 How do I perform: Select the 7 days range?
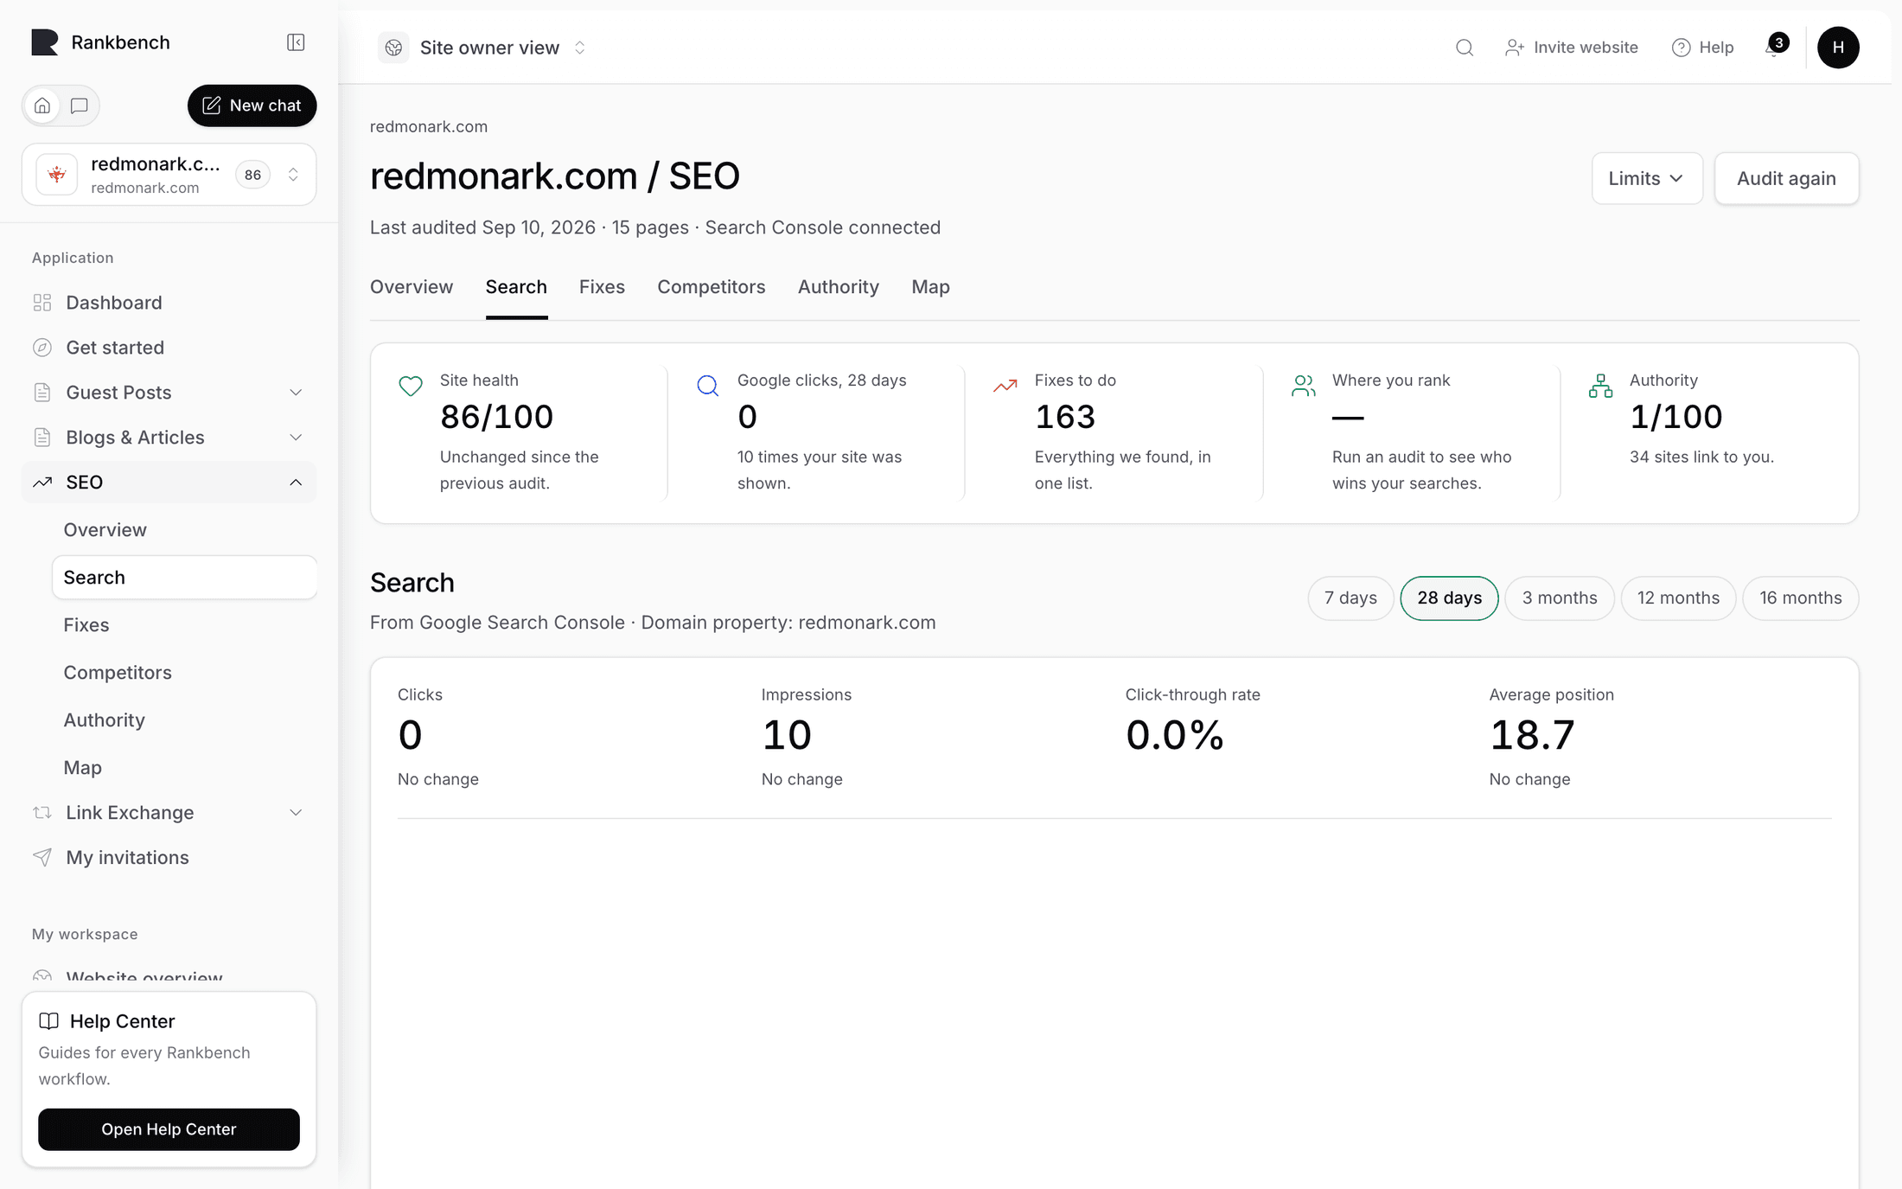[1350, 598]
